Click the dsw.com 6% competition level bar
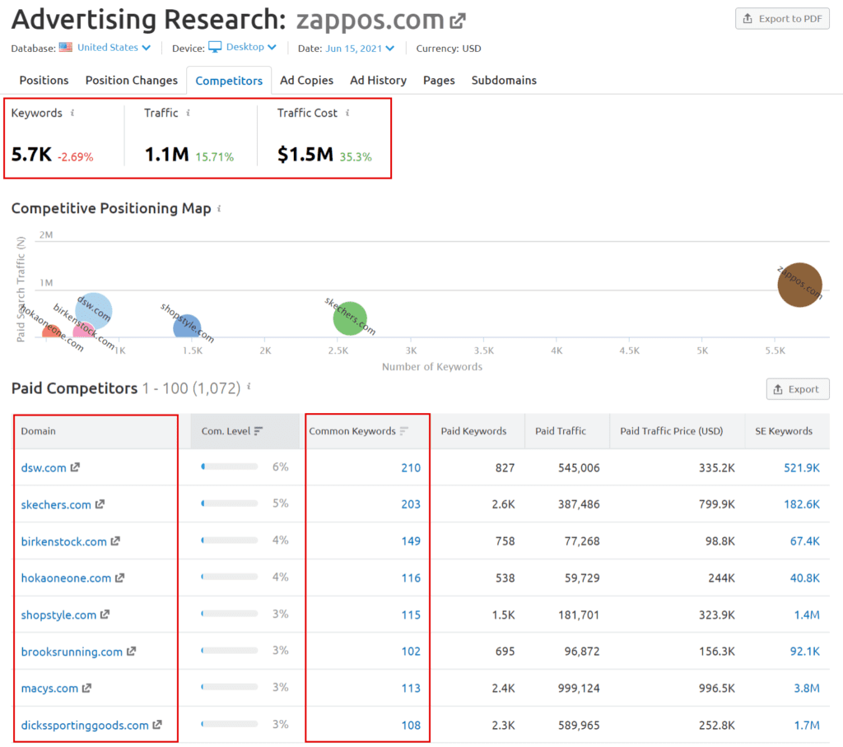The height and width of the screenshot is (747, 843). 230,466
